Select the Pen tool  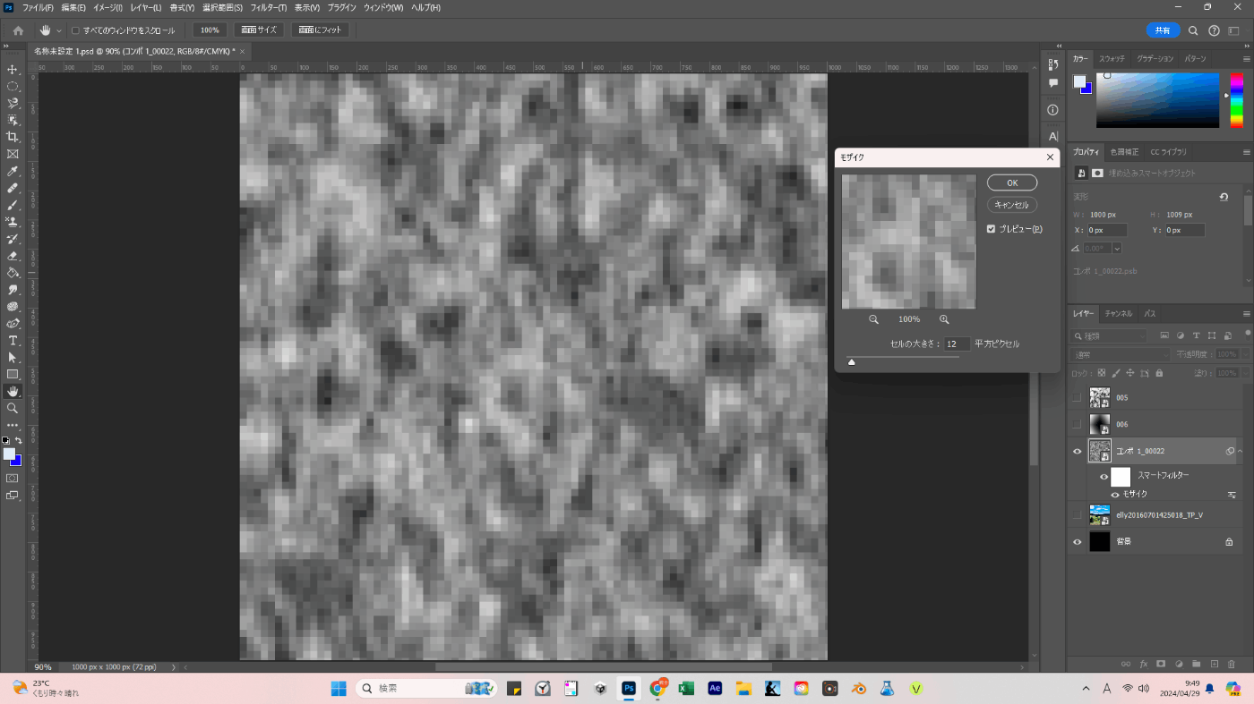(13, 324)
